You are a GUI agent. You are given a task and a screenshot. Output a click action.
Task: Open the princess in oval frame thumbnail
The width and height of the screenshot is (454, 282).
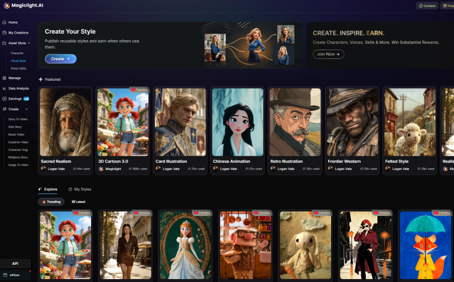point(185,245)
